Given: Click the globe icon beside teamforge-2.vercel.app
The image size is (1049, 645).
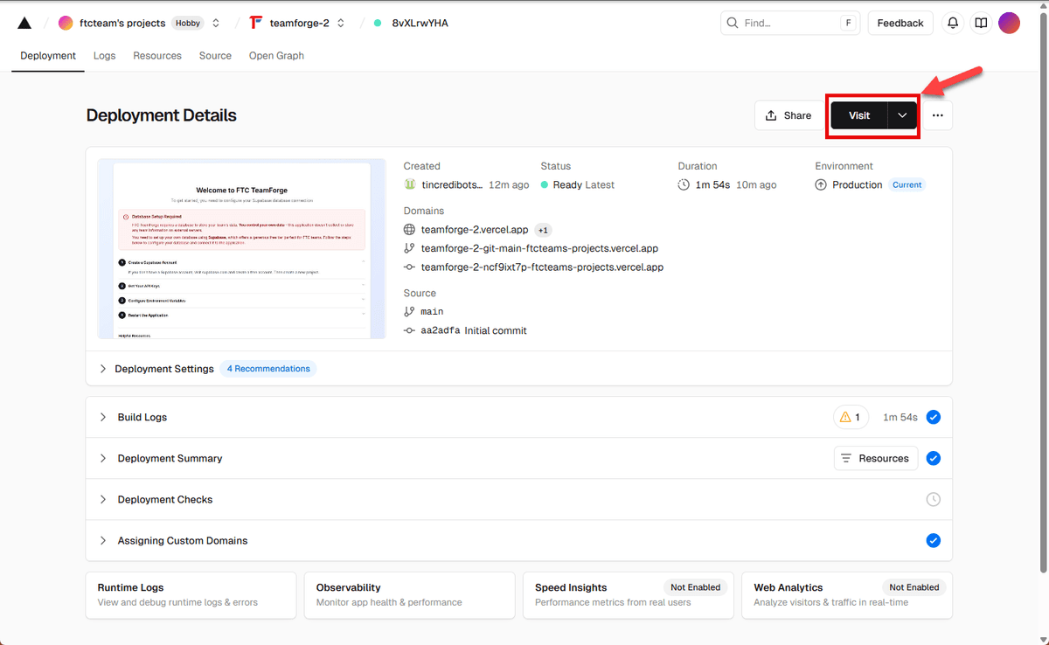Looking at the screenshot, I should (x=408, y=229).
